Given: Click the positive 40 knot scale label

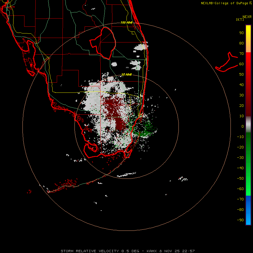Looking at the screenshot, I should tap(241, 85).
